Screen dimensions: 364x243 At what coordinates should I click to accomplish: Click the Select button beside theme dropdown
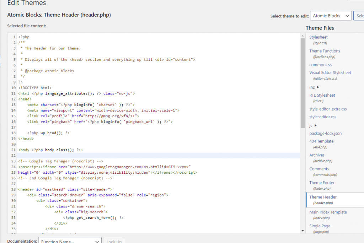pos(359,16)
